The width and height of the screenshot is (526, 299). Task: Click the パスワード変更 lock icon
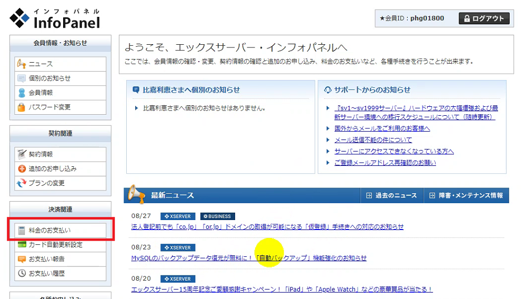[x=22, y=107]
